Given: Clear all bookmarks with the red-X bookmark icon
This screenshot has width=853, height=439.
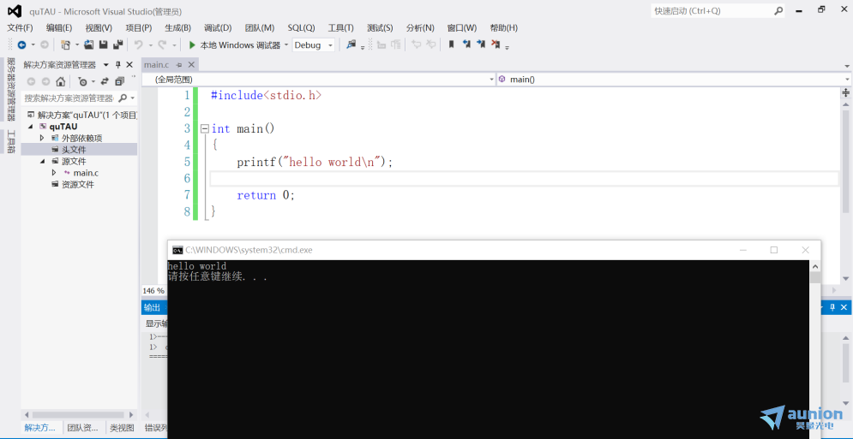Looking at the screenshot, I should [x=496, y=45].
